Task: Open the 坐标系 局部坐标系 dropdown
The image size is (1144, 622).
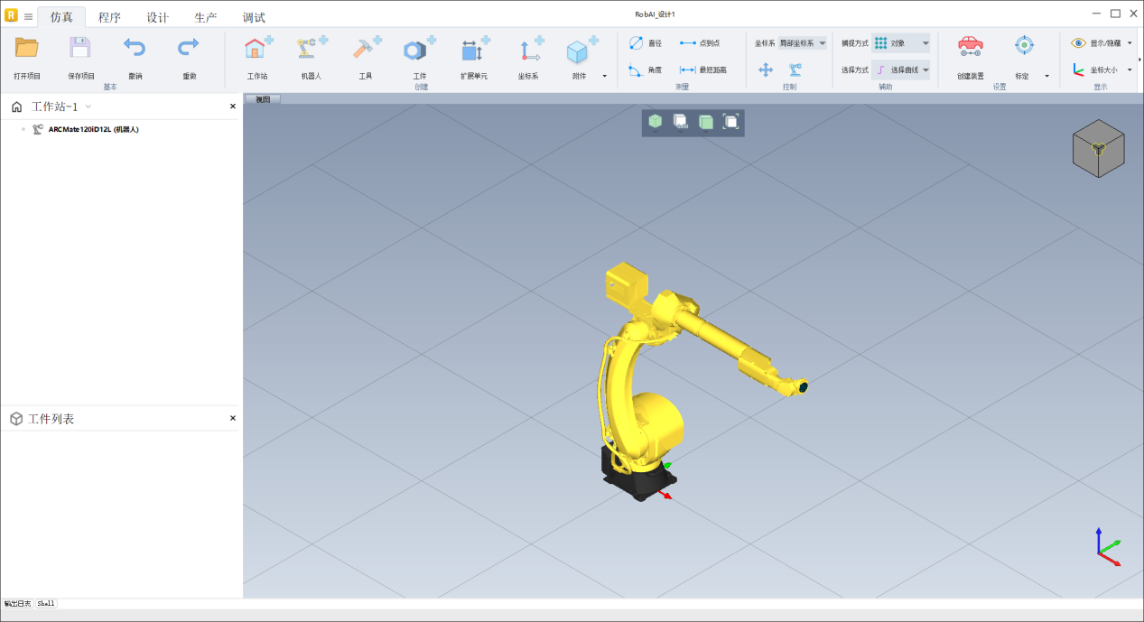Action: pos(803,43)
